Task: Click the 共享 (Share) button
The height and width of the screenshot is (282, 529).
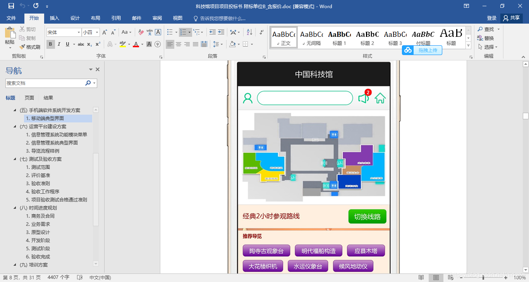Action: pos(512,18)
